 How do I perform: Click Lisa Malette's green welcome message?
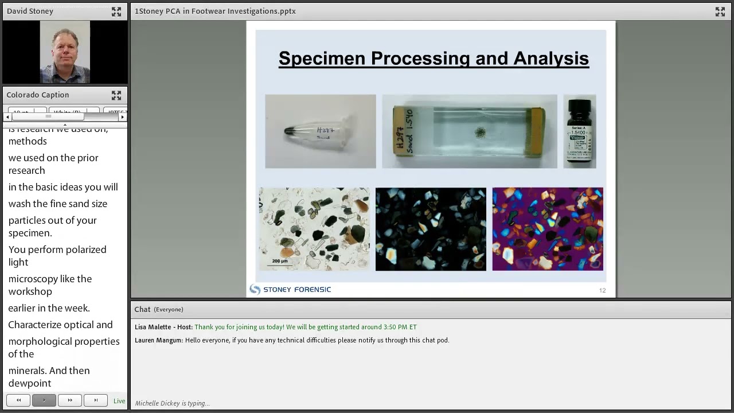[306, 327]
